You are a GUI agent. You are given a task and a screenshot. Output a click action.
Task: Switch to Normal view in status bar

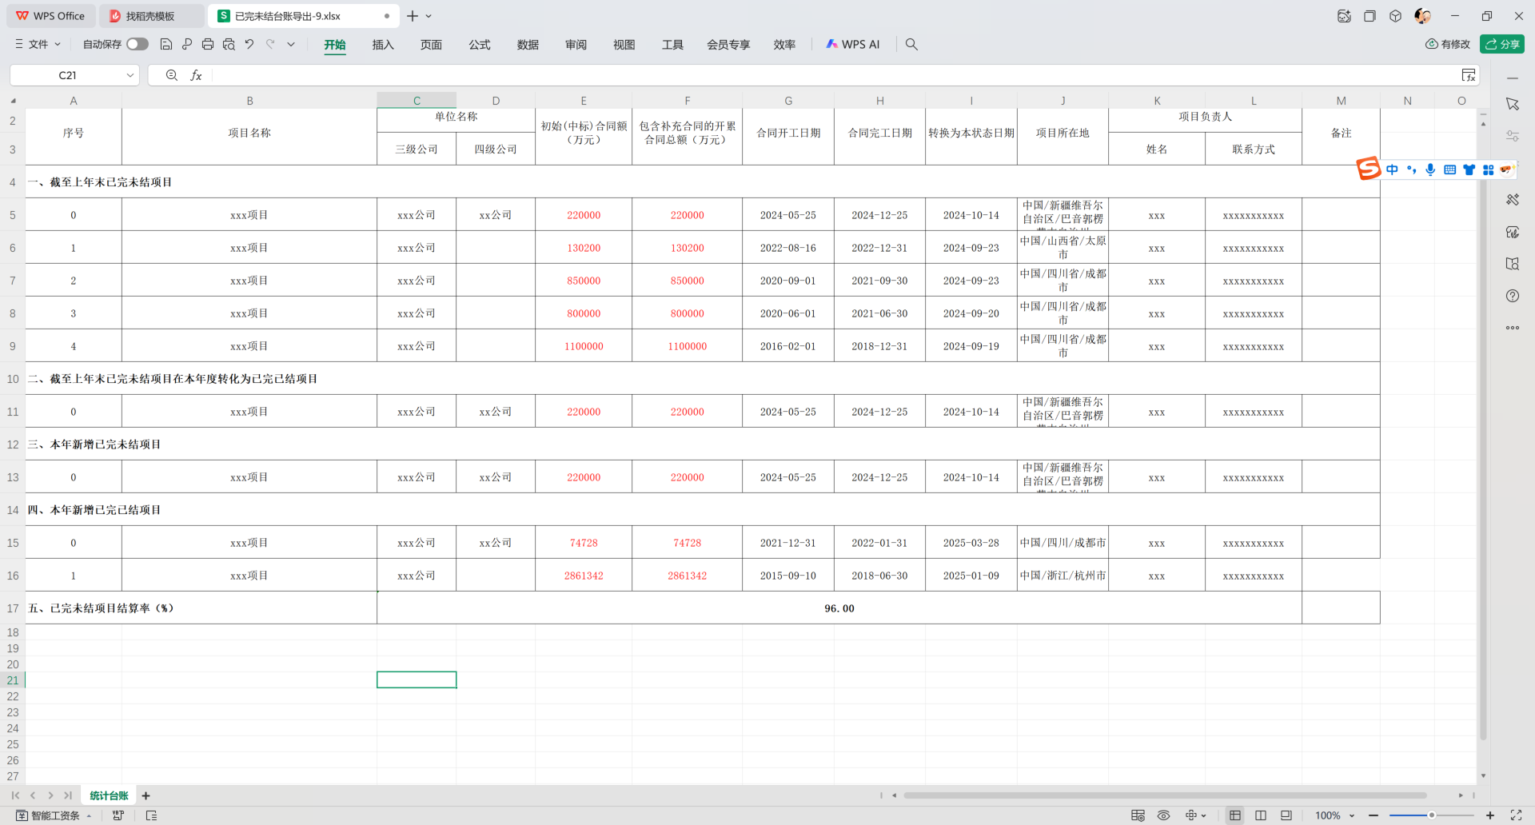point(1235,815)
